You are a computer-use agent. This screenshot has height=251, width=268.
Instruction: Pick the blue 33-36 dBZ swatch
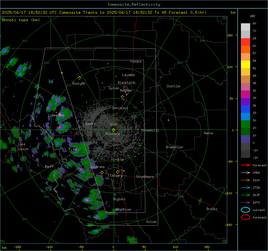245,109
